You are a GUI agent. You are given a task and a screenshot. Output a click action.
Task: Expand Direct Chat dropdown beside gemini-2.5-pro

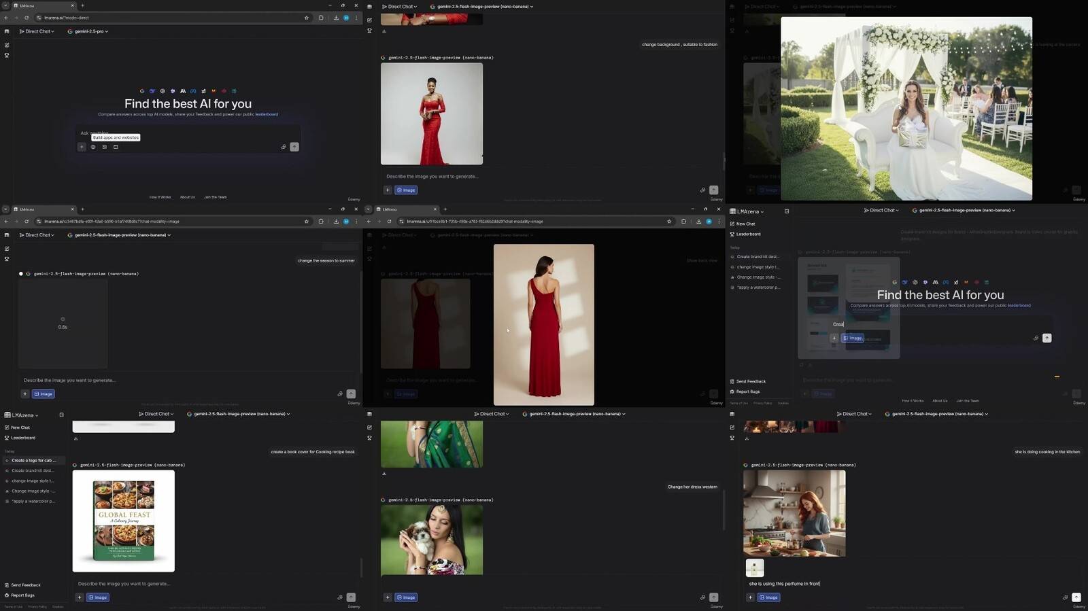point(36,31)
